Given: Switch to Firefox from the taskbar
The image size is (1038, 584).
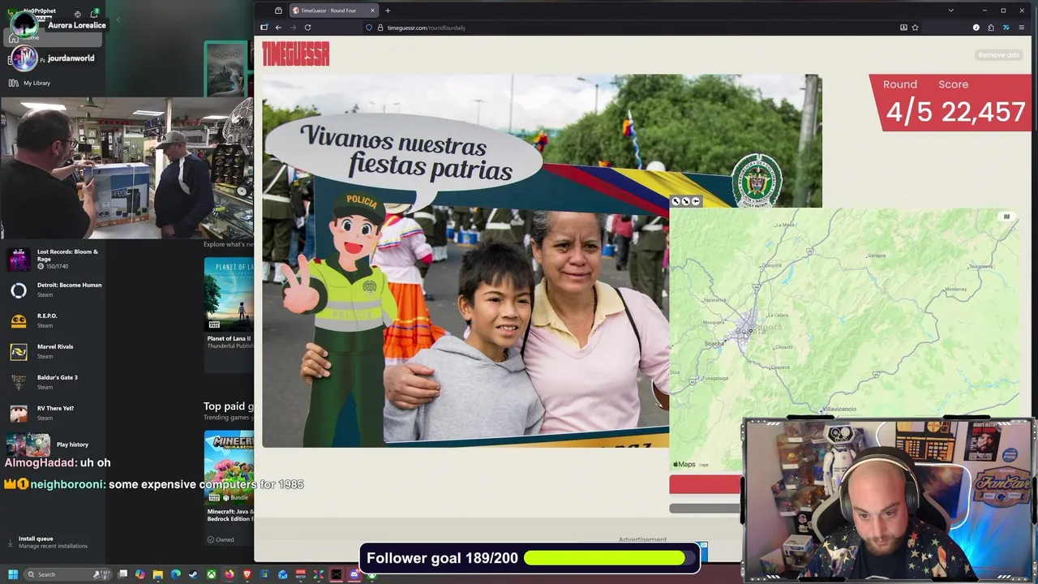Looking at the screenshot, I should (229, 574).
